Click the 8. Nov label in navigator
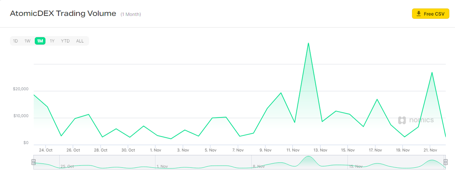The width and height of the screenshot is (455, 184). point(258,166)
